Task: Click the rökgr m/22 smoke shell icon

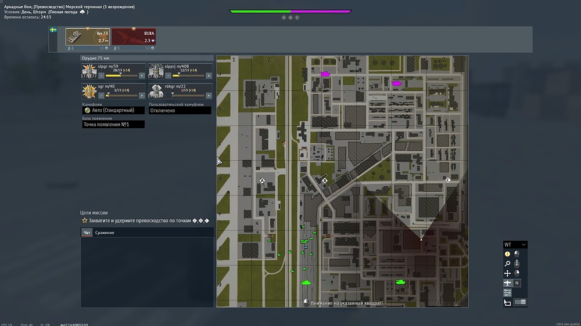Action: click(x=156, y=91)
